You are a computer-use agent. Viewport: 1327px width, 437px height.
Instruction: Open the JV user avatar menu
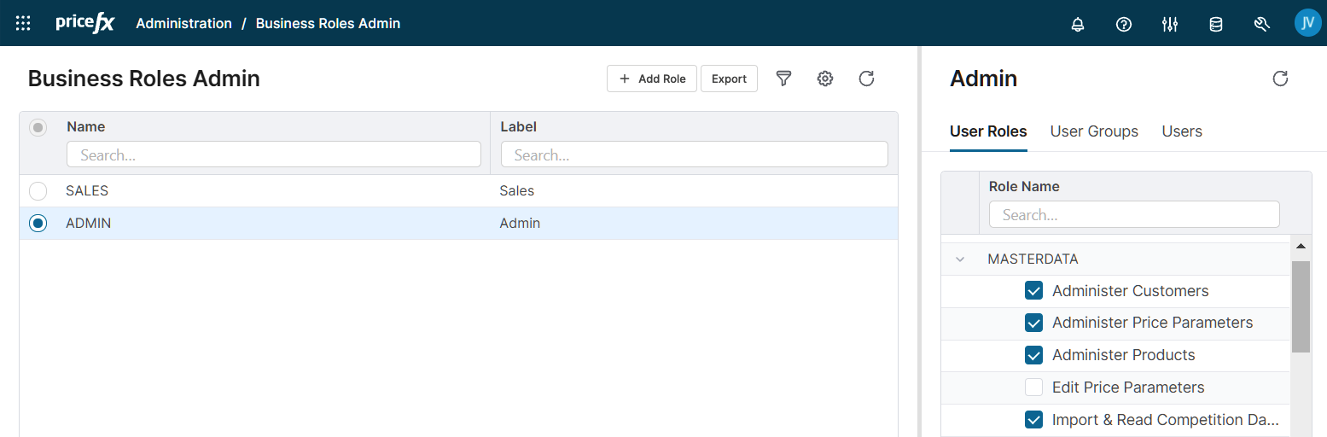click(x=1307, y=23)
